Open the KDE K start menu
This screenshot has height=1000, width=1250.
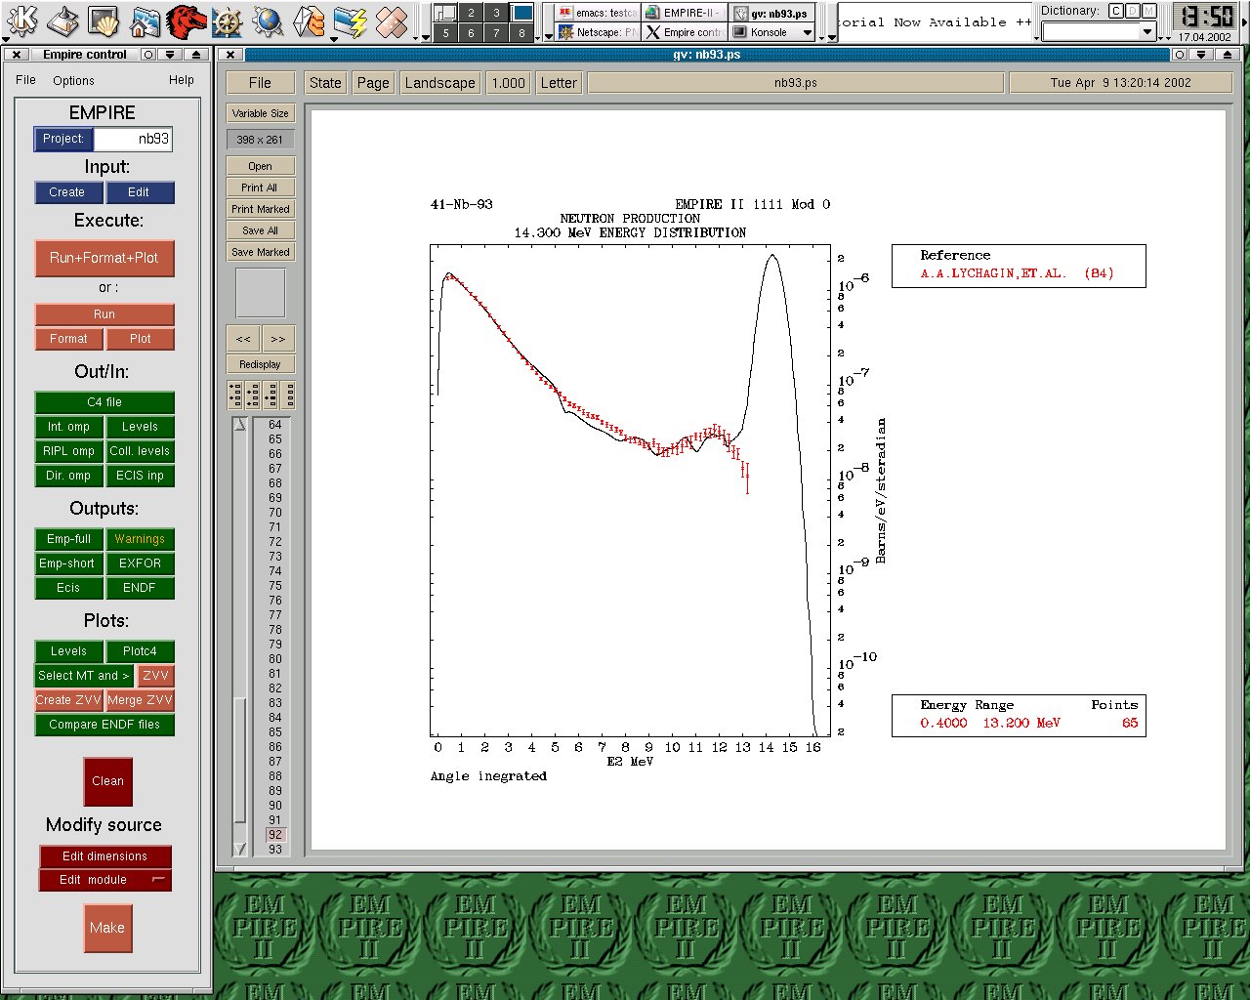coord(21,21)
